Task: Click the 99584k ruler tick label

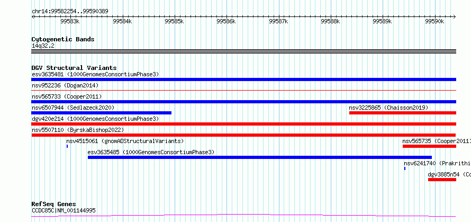Action: coord(122,21)
